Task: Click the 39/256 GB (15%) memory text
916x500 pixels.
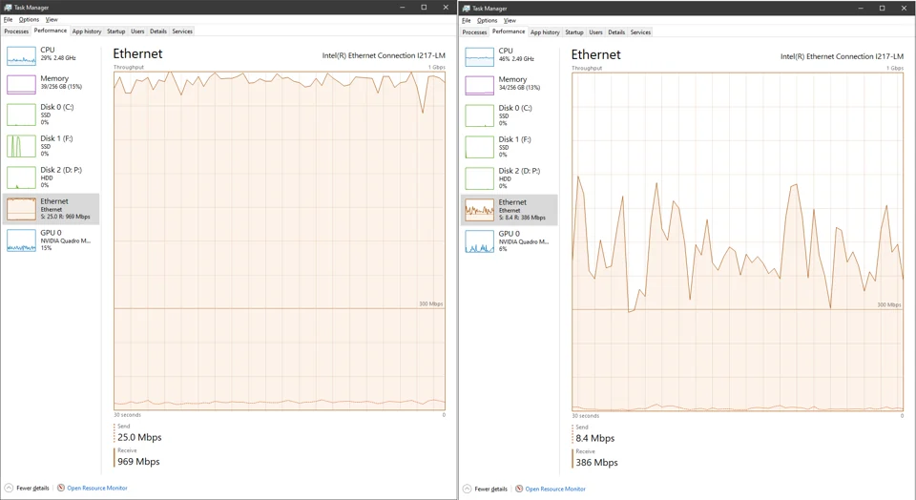Action: tap(61, 87)
